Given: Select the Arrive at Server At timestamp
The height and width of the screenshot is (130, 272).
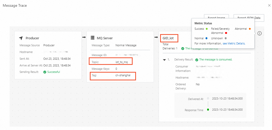Looking at the screenshot, I should click(x=57, y=65).
